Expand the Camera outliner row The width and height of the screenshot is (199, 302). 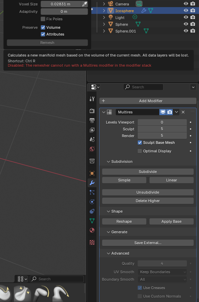[x=104, y=4]
